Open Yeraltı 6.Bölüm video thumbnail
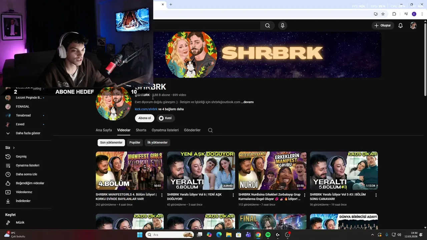The image size is (427, 240). tap(201, 171)
